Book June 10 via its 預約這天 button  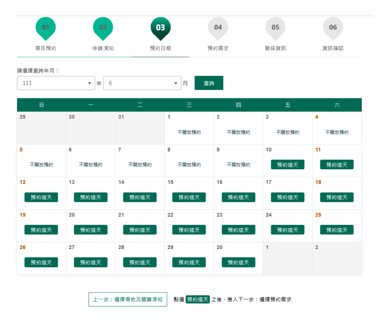click(287, 164)
